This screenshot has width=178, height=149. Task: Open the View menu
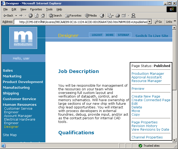[x=23, y=9]
